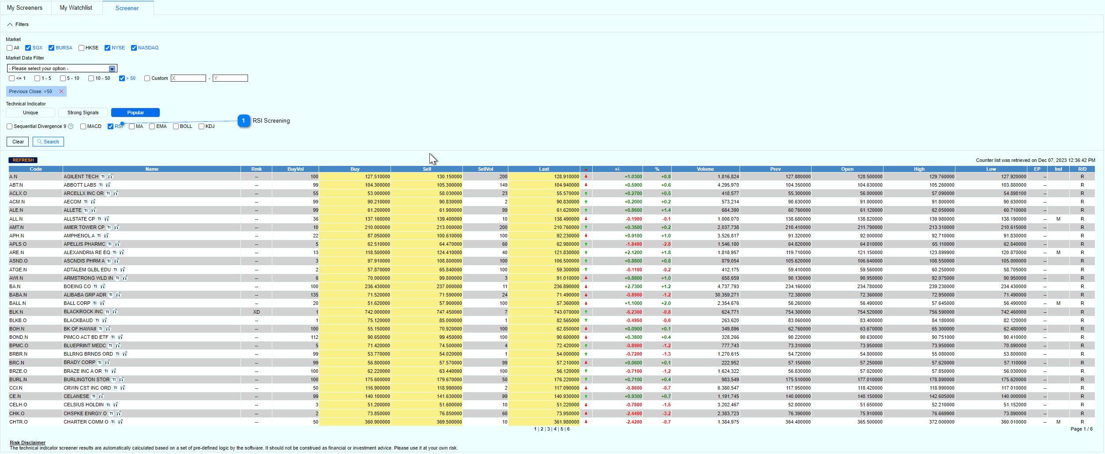This screenshot has width=1105, height=454.
Task: Open chart icon beside BLACKBAUD
Action: coord(105,320)
